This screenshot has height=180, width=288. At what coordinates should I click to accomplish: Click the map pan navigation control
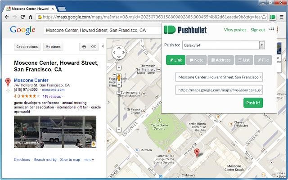(119, 52)
